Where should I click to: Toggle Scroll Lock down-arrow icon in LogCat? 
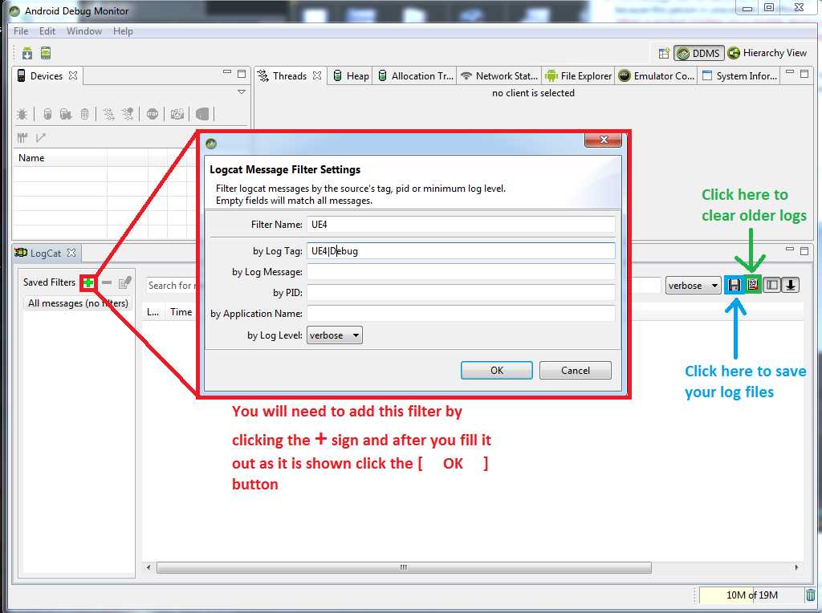click(x=791, y=285)
